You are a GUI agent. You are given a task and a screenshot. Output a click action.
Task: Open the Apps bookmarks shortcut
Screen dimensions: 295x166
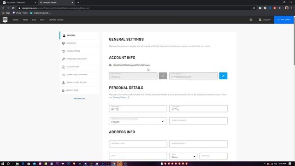(6, 13)
